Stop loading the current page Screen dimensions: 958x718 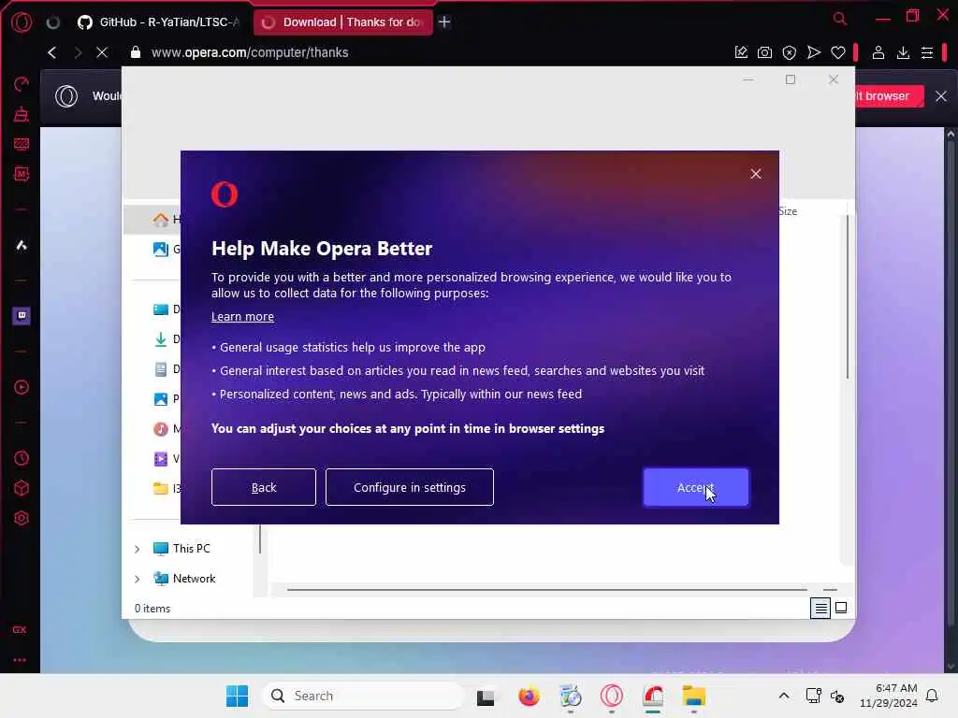pyautogui.click(x=102, y=52)
